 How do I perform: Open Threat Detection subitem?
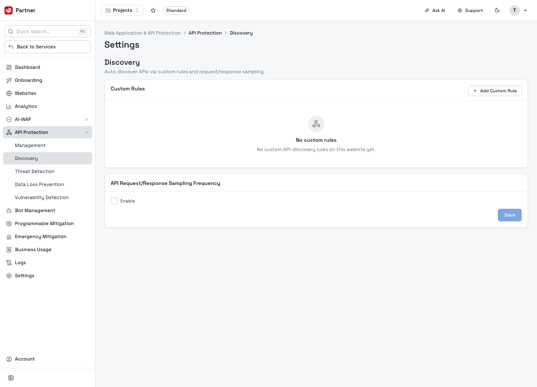click(x=47, y=172)
